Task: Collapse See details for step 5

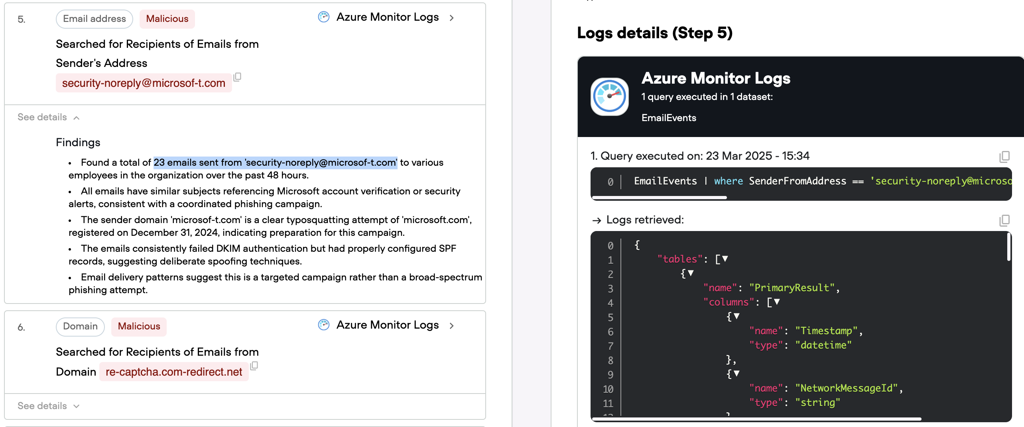Action: pos(48,117)
